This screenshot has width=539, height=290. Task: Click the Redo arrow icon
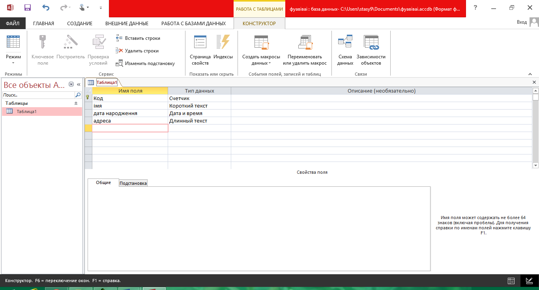pyautogui.click(x=63, y=7)
